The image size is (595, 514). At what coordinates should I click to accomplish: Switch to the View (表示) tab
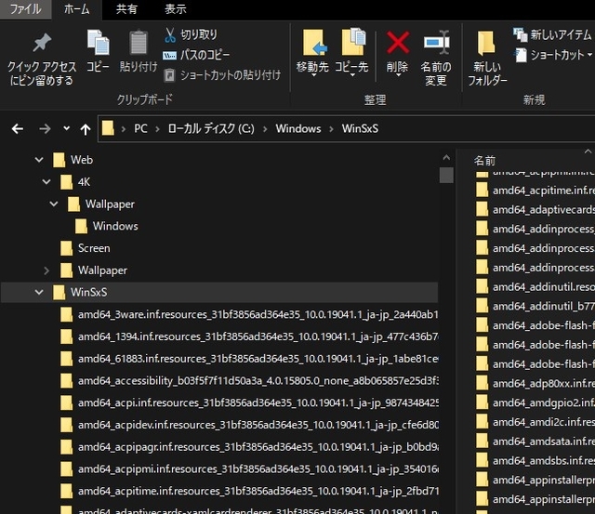(x=176, y=9)
